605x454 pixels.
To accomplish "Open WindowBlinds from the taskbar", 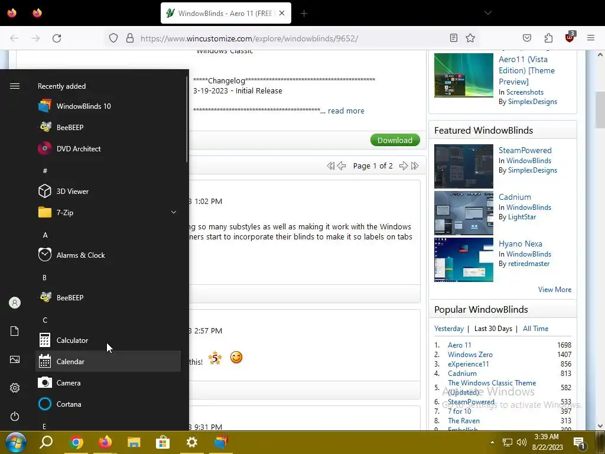I will pos(221,442).
